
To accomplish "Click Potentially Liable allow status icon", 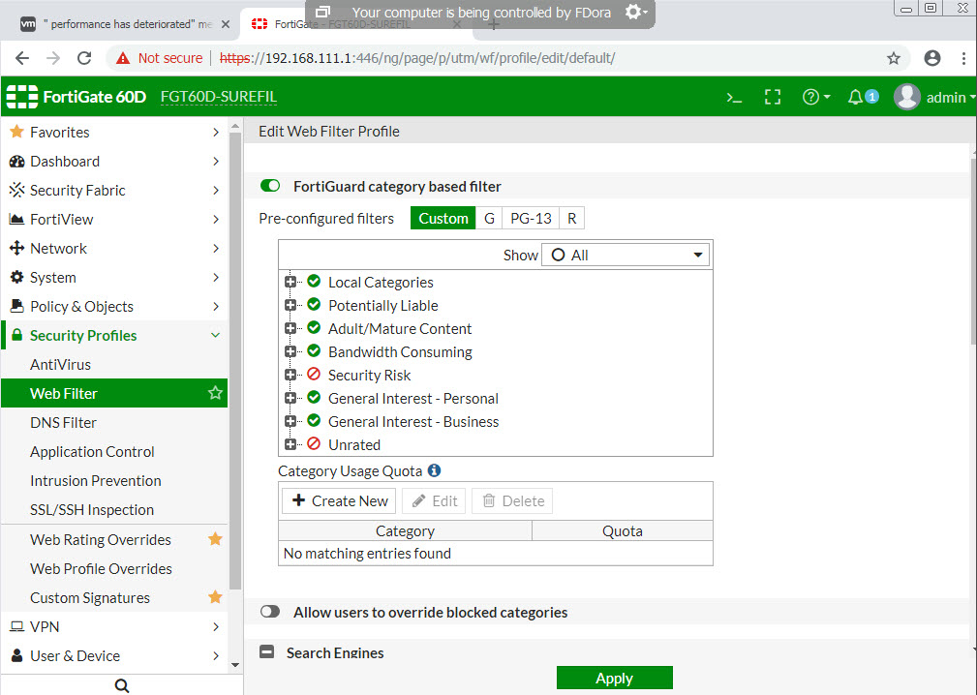I will coord(314,304).
